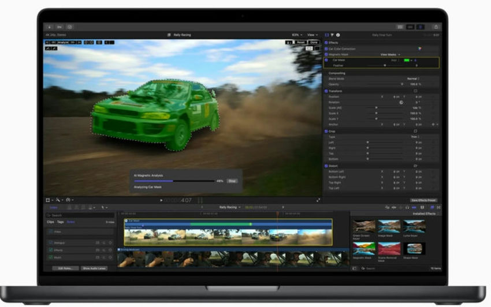
Task: Adjust the Opacity slider handle
Action: [402, 84]
